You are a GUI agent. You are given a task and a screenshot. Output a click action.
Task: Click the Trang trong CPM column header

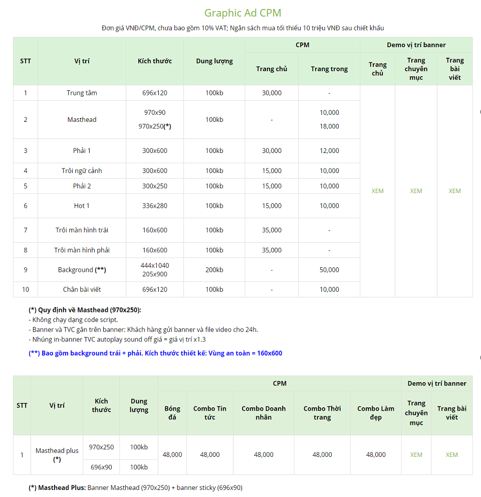pos(329,69)
